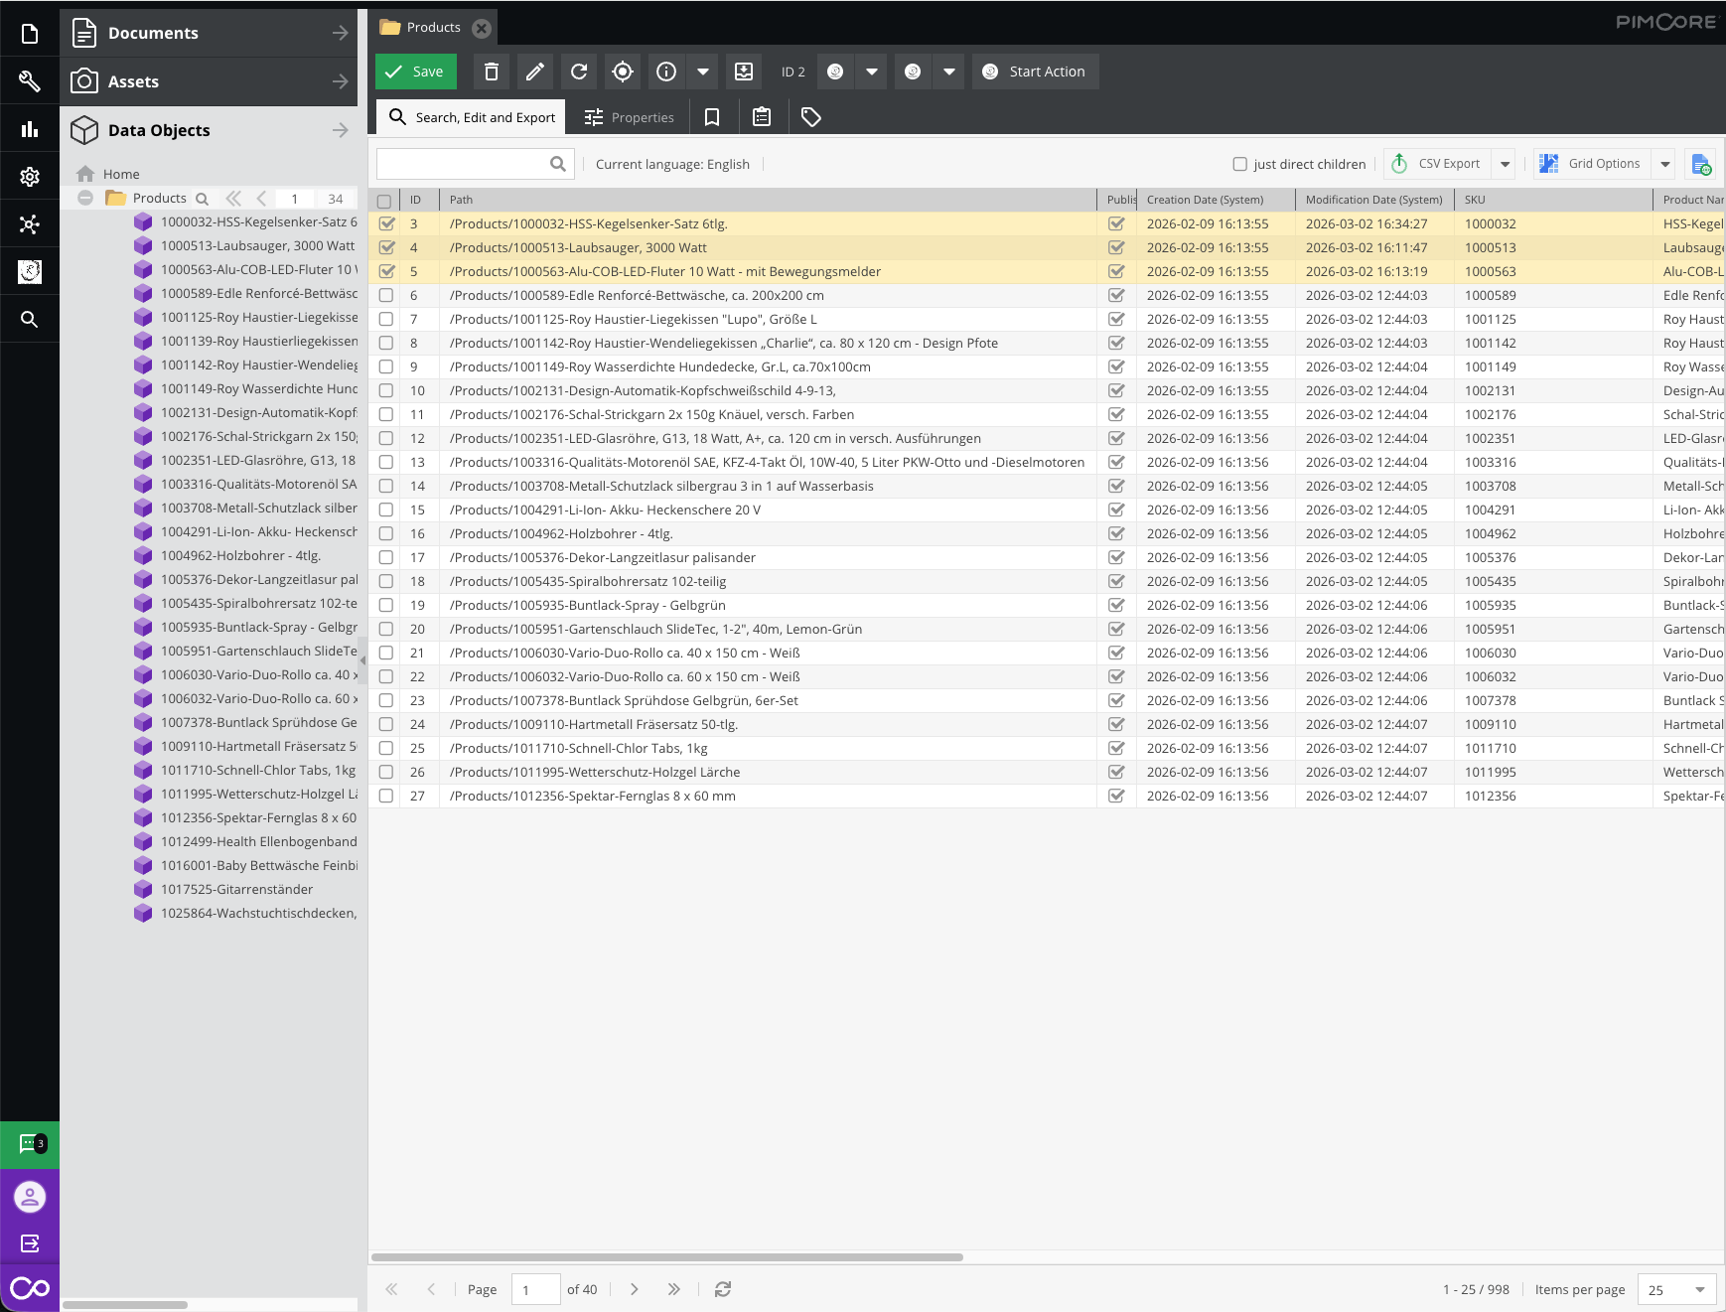Screen dimensions: 1726x1312
Task: Open the tags icon tab
Action: pyautogui.click(x=811, y=117)
